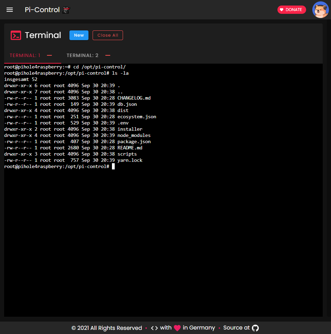Create a New terminal session

(79, 35)
